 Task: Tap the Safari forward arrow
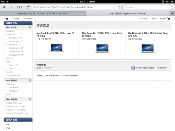(x=12, y=7)
